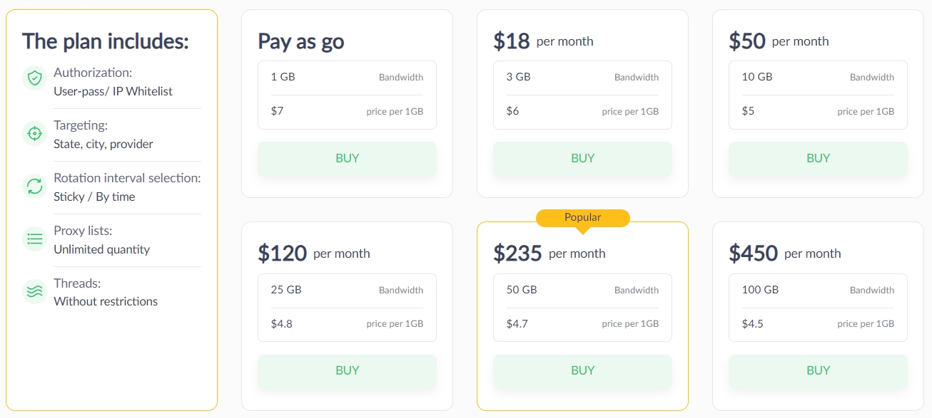Click the Rotation interval arrows icon

[34, 186]
